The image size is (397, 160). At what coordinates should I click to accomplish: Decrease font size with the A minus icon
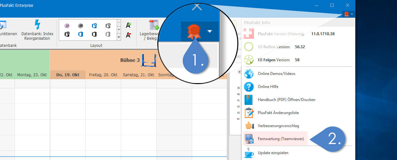click(128, 35)
